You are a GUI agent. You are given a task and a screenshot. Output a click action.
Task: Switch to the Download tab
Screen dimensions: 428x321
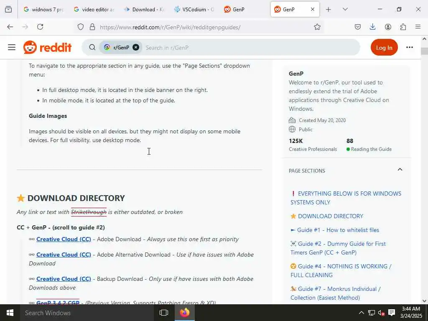click(144, 9)
